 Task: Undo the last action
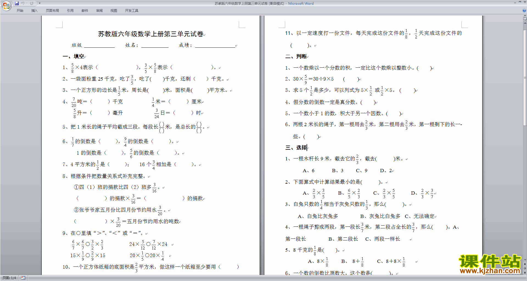(23, 3)
